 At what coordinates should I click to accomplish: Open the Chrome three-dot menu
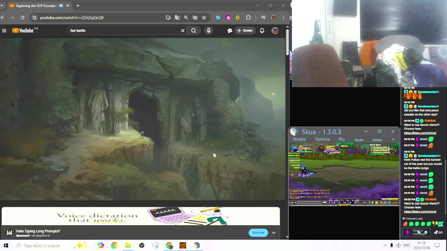[x=283, y=17]
